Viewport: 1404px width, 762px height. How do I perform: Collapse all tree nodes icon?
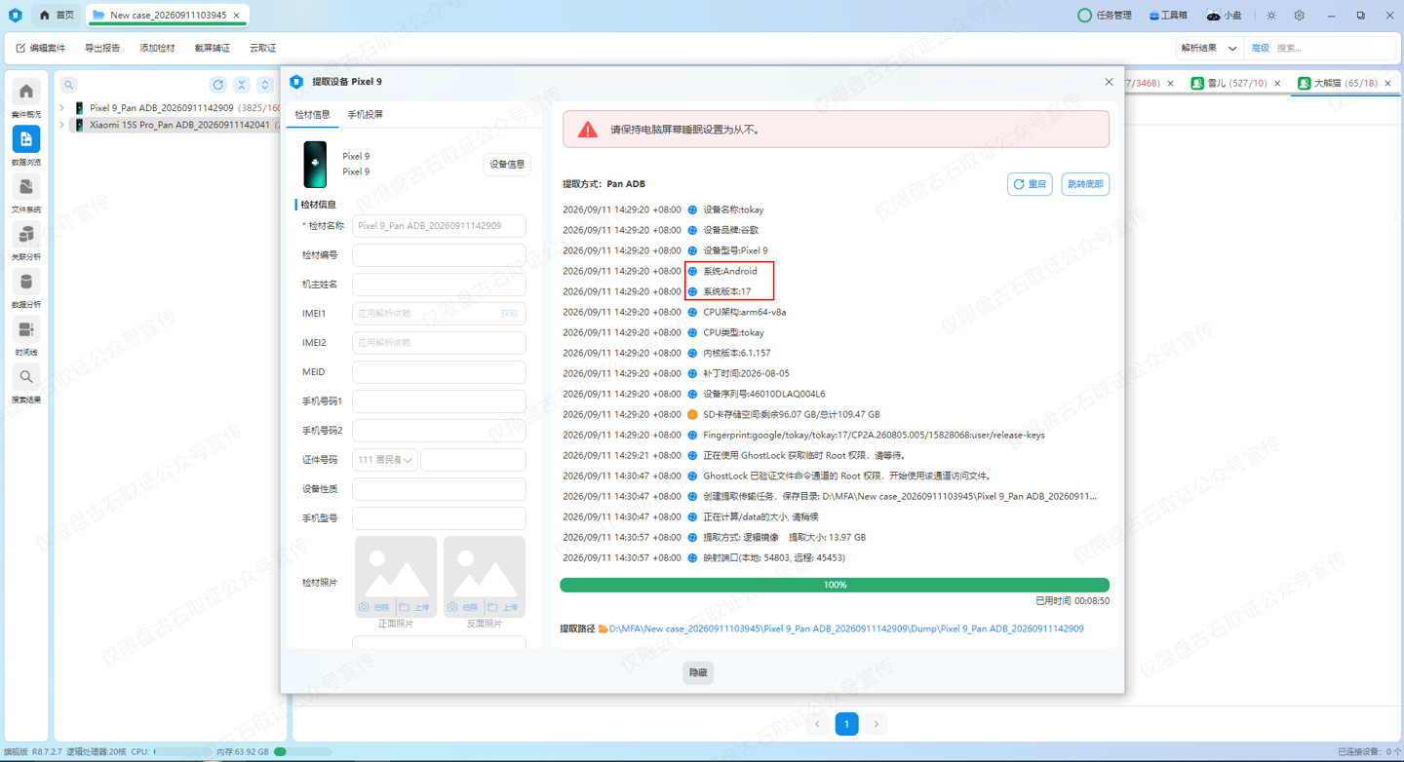pos(242,85)
